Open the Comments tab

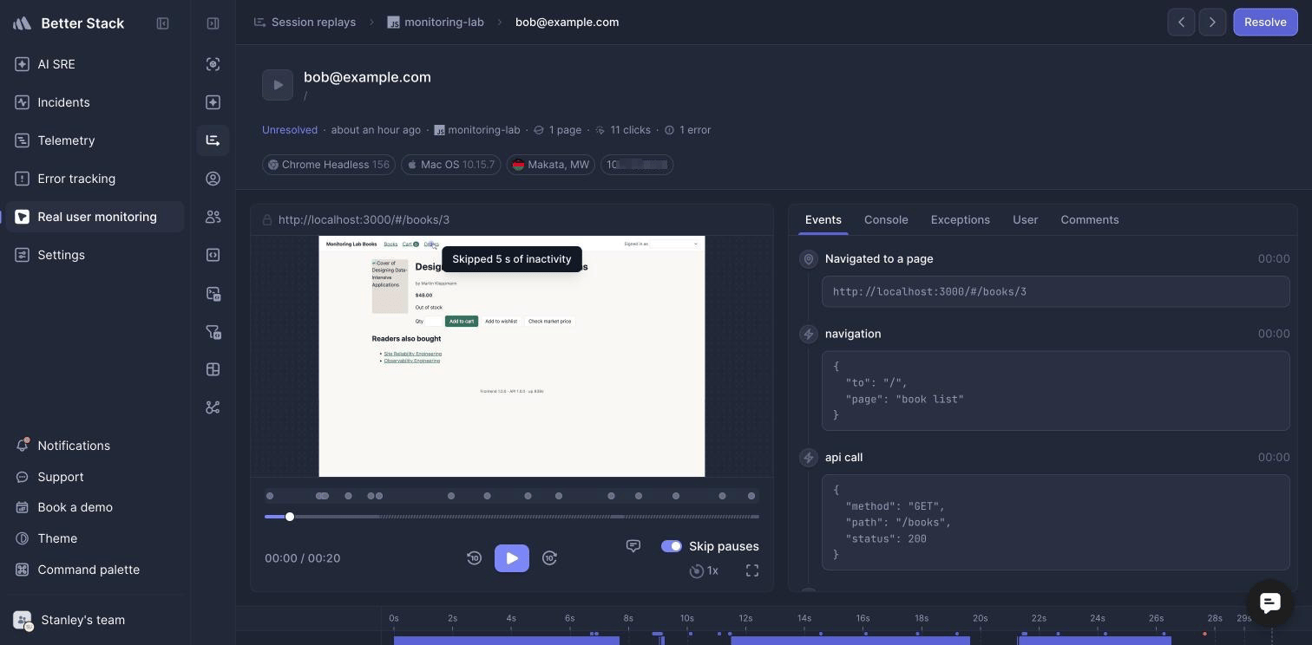(x=1089, y=219)
